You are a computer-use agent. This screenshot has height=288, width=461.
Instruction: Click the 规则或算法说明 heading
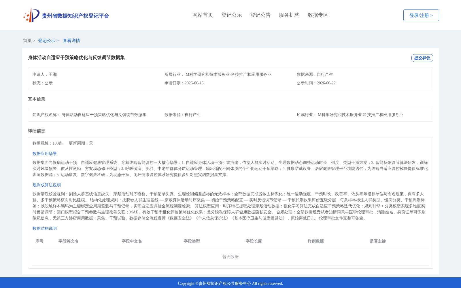[47, 185]
